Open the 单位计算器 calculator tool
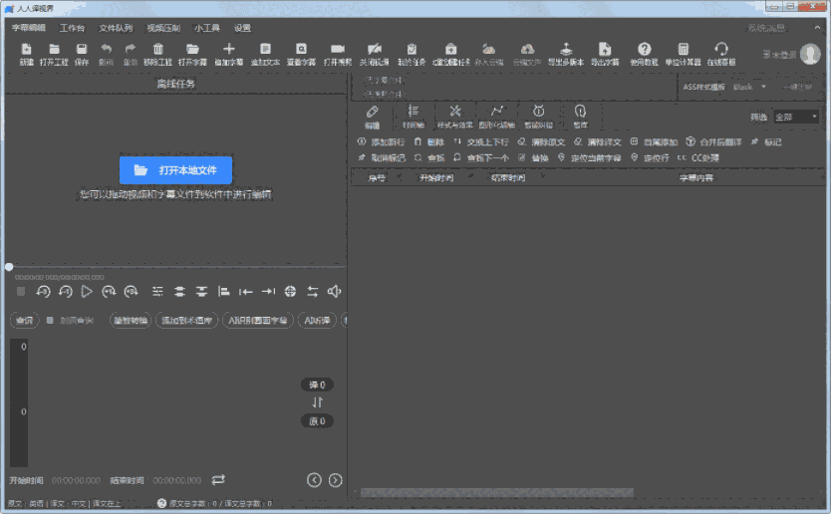Image resolution: width=831 pixels, height=514 pixels. [x=684, y=52]
